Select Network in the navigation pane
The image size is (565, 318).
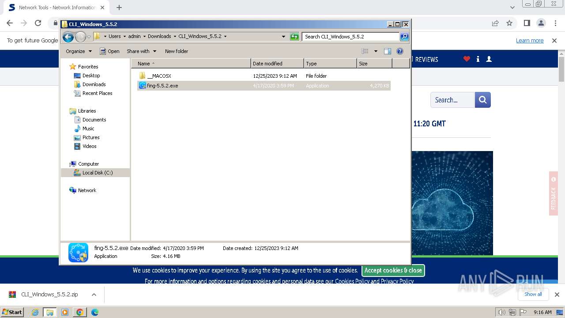pyautogui.click(x=87, y=190)
